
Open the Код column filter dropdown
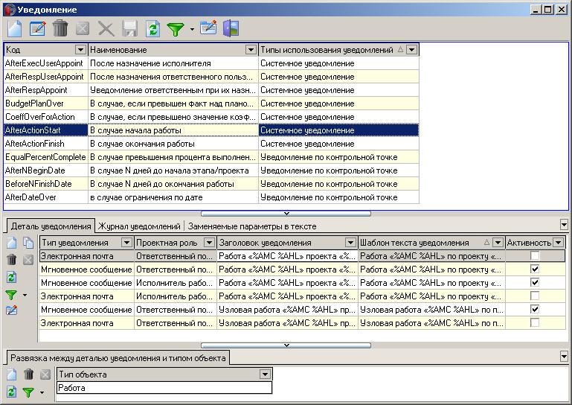pos(80,50)
